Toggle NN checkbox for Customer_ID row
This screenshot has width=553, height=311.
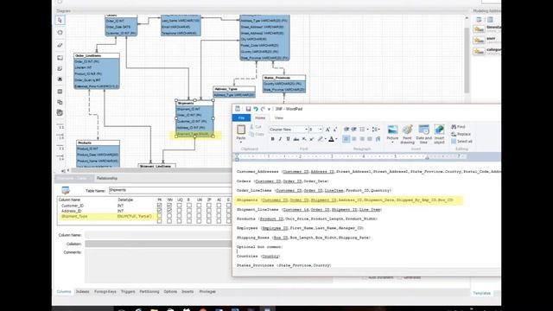(x=169, y=206)
